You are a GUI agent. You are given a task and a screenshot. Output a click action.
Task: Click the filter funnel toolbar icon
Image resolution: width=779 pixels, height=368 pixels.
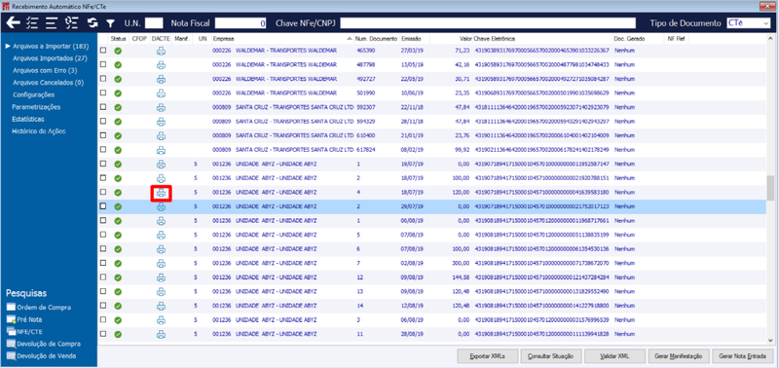point(111,23)
